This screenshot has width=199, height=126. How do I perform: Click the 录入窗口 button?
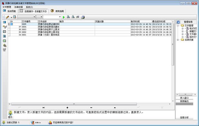coord(184,98)
